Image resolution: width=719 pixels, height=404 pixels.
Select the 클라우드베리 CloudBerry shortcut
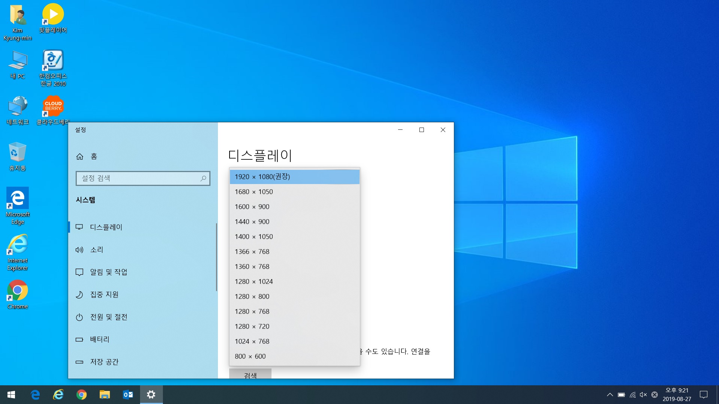point(53,111)
